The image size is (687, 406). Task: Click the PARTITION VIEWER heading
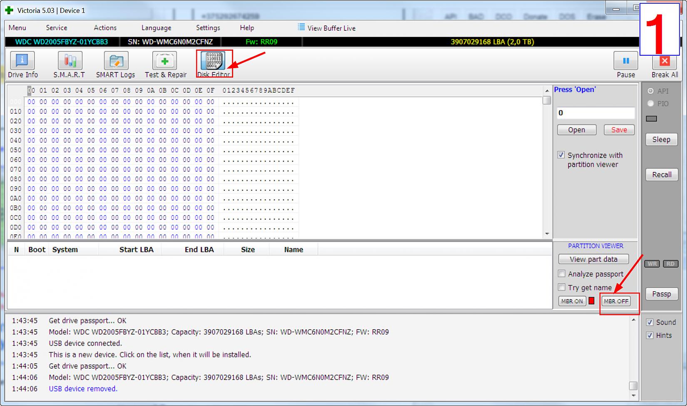595,246
